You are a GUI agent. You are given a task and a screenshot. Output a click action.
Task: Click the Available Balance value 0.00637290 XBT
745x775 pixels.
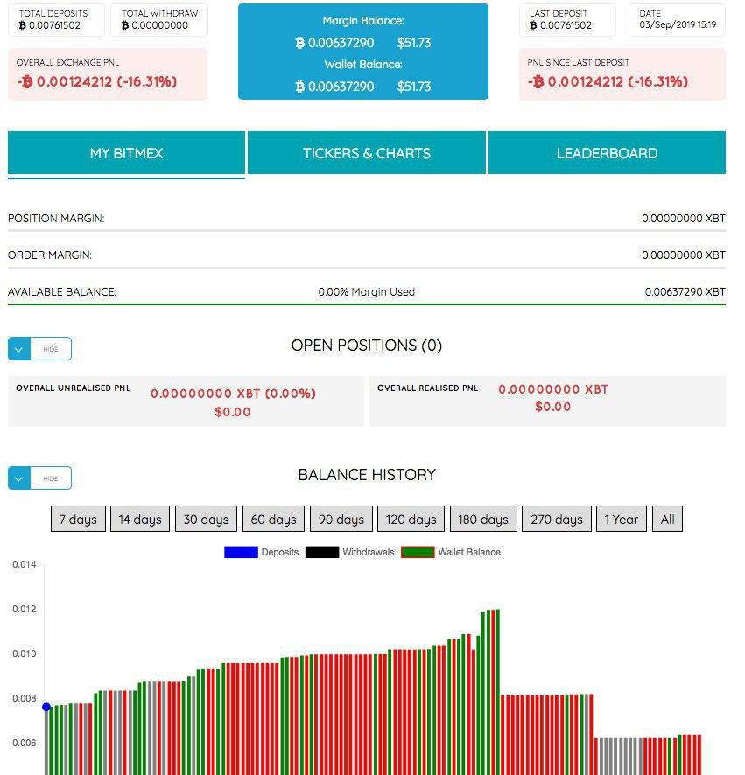685,291
